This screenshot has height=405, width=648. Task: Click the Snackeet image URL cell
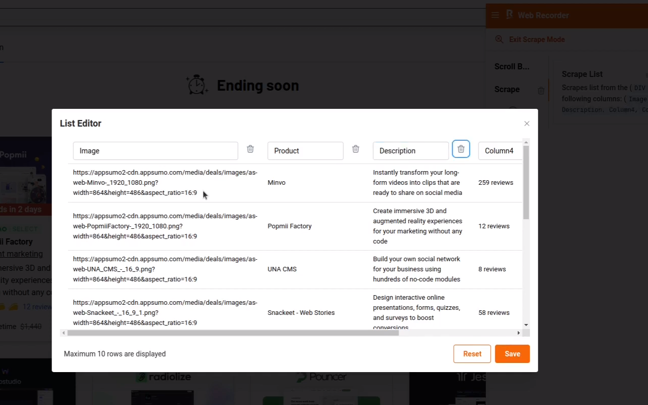[165, 312]
